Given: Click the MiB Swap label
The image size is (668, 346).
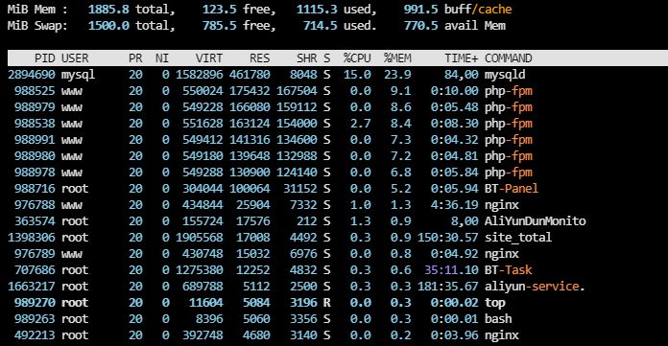Looking at the screenshot, I should click(37, 26).
